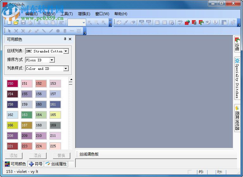Click the New file icon

pyautogui.click(x=9, y=22)
